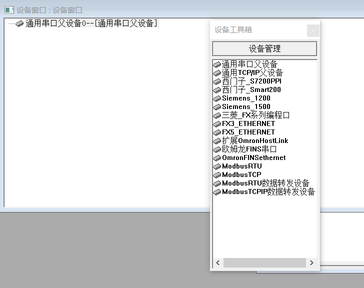
Task: Choose 欧姆龙FINS串口 from the toolbox
Action: point(249,149)
